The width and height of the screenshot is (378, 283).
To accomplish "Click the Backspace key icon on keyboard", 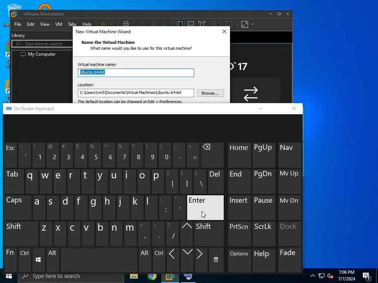I will point(212,155).
